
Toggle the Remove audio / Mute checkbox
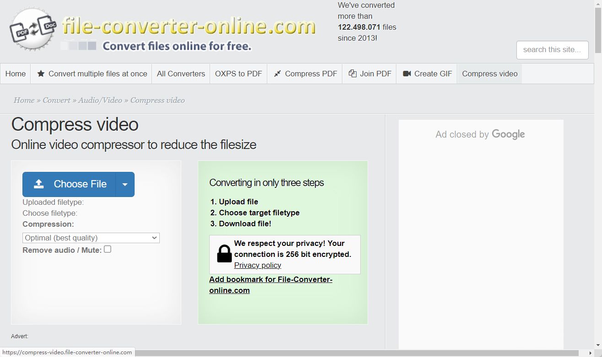click(x=108, y=249)
